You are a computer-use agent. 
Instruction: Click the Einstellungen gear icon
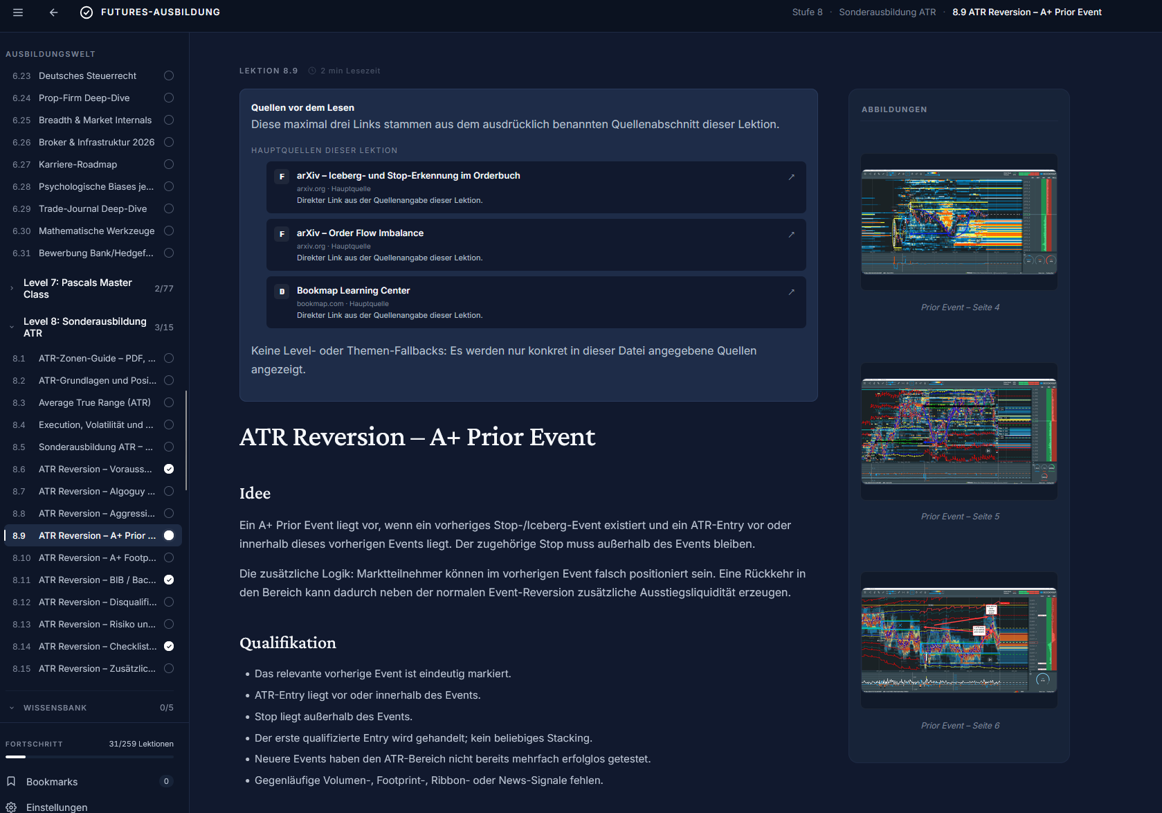pos(11,807)
